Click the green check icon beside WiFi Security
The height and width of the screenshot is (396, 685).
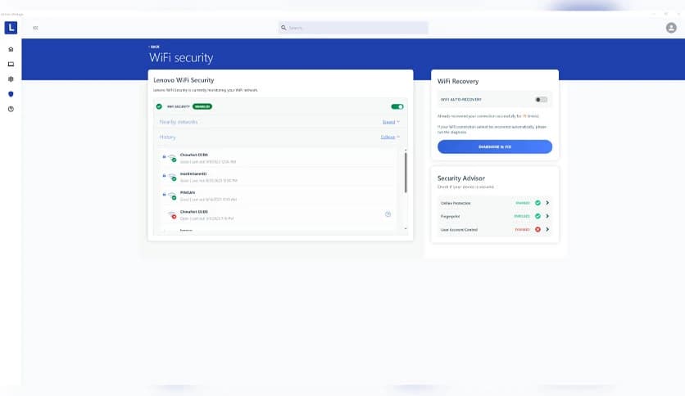[159, 106]
